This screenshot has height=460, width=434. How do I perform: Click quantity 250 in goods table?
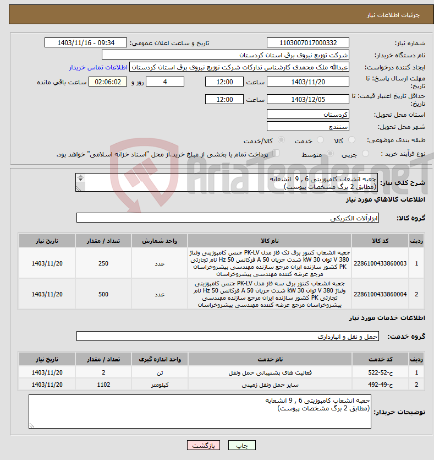point(103,263)
